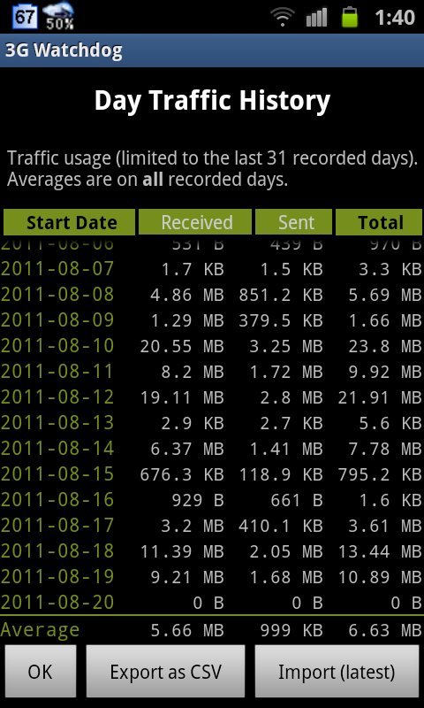Select the 2011-08-10 traffic row
The image size is (424, 708).
(x=212, y=346)
